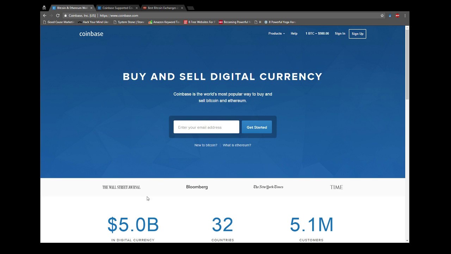Click The Wall Street Journal logo
Screen dimensions: 451x254
121,187
